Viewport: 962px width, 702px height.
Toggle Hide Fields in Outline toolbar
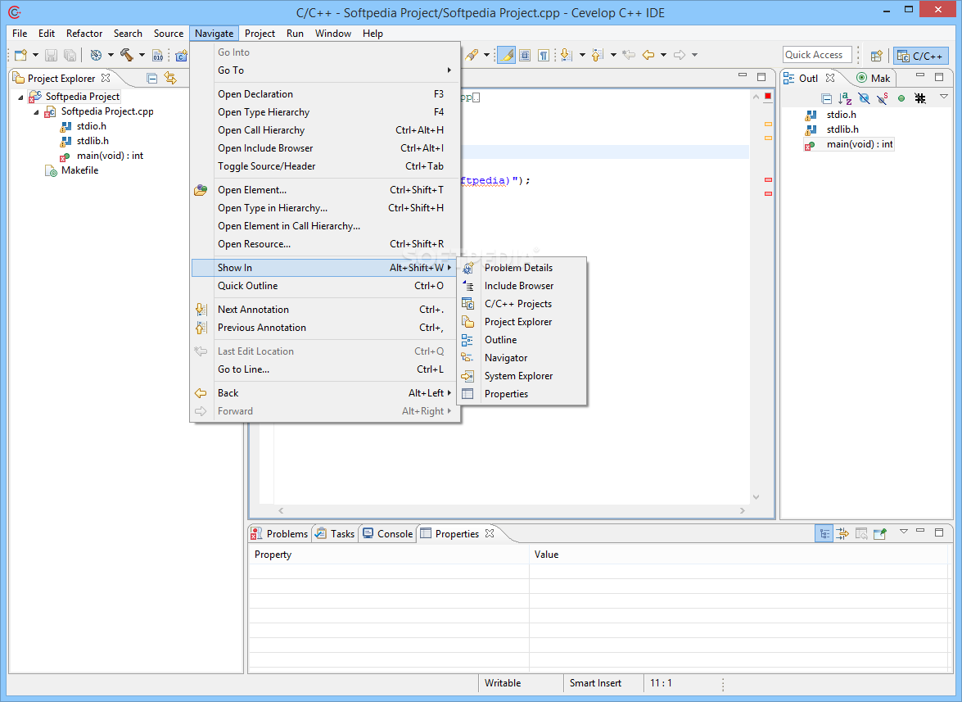coord(864,98)
